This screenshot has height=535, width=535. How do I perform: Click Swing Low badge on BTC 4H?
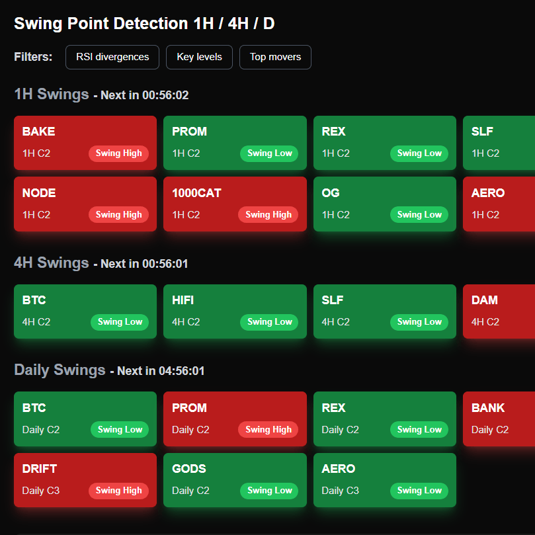(120, 322)
